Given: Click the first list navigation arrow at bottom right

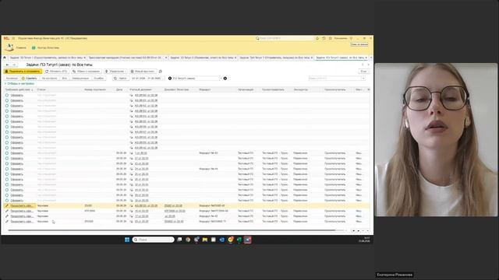Looking at the screenshot, I should click(x=353, y=231).
